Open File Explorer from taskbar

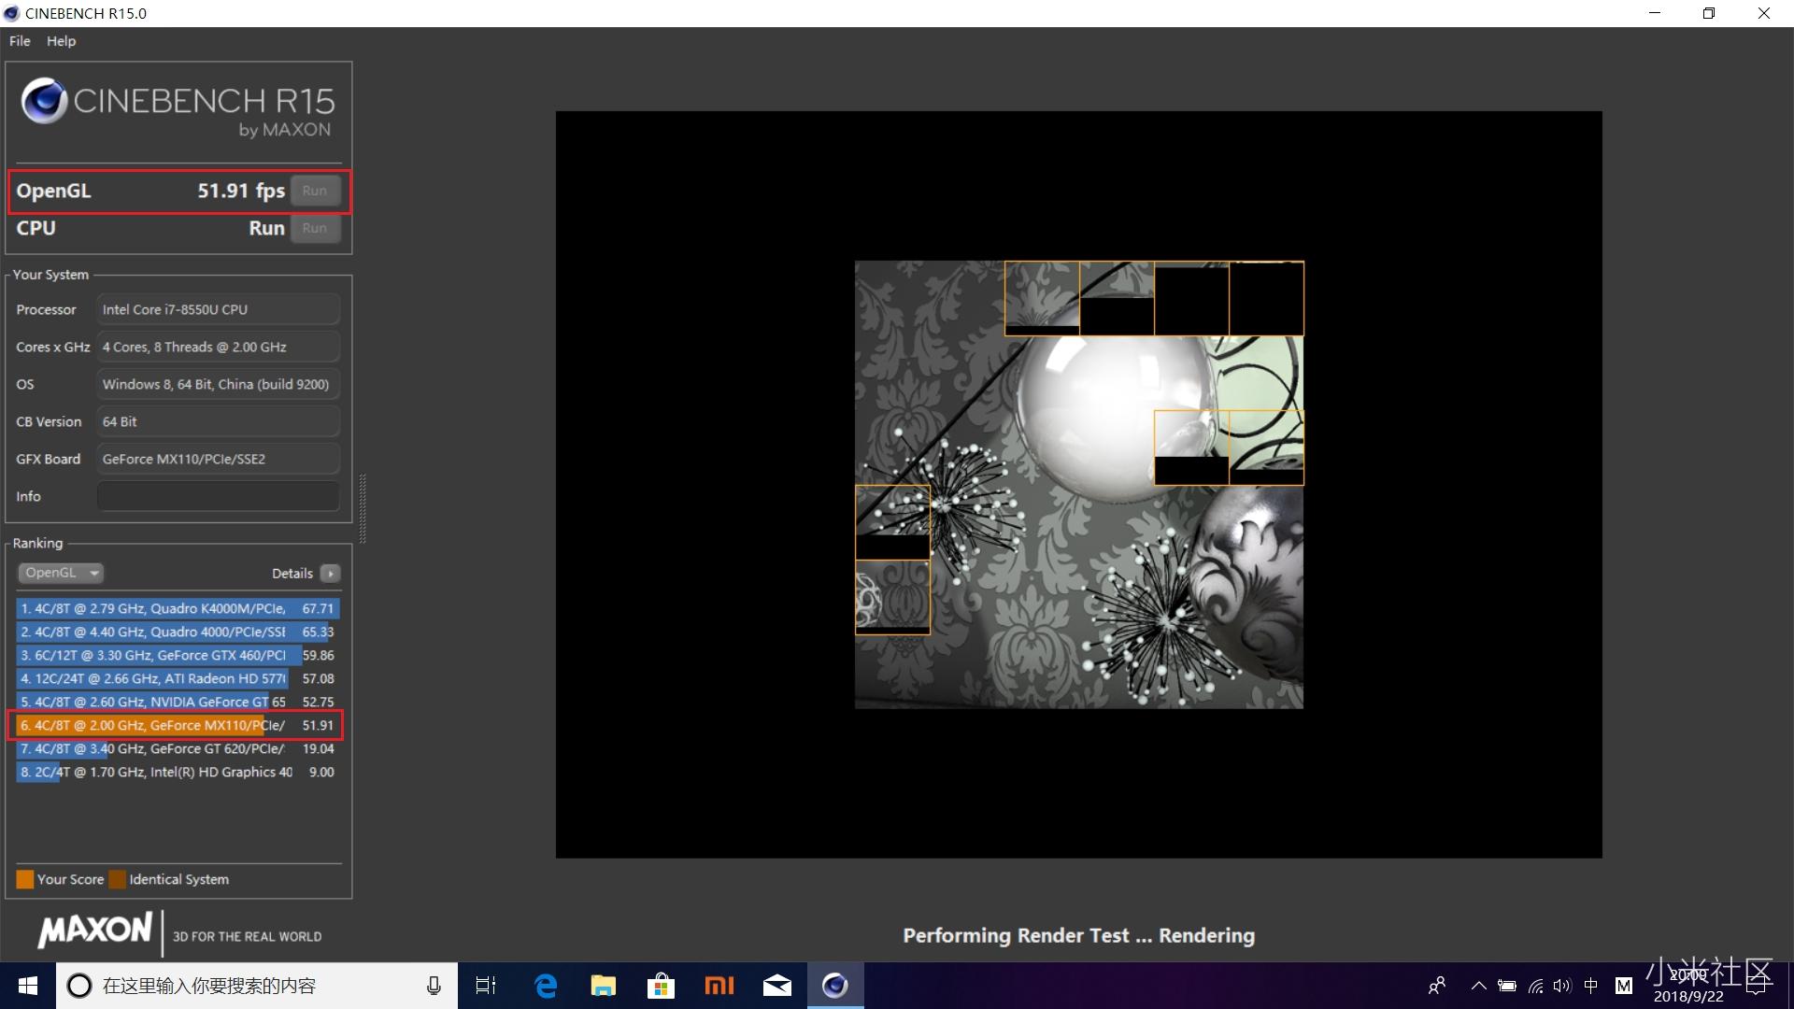[x=604, y=986]
